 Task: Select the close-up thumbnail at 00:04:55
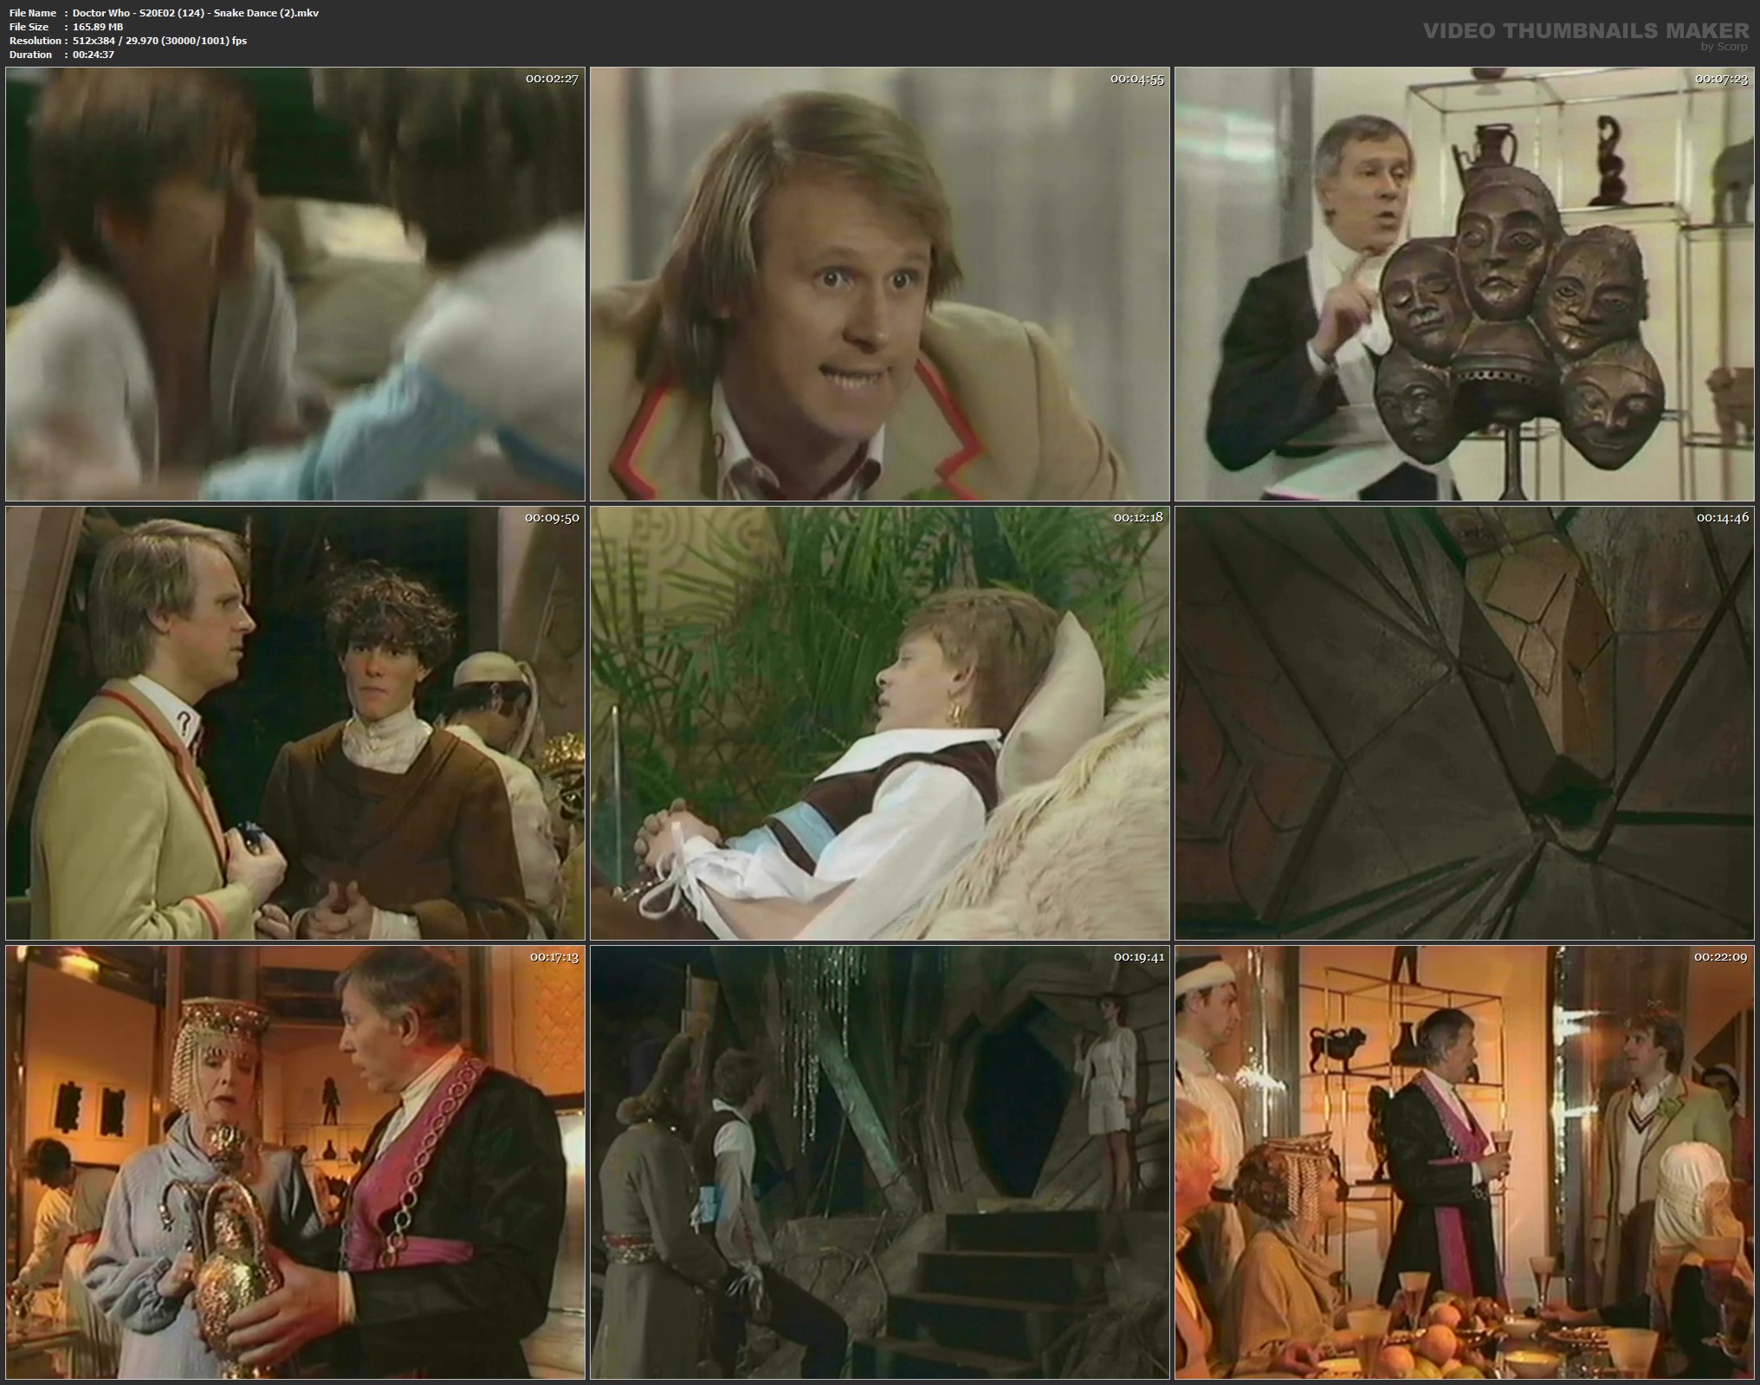880,284
